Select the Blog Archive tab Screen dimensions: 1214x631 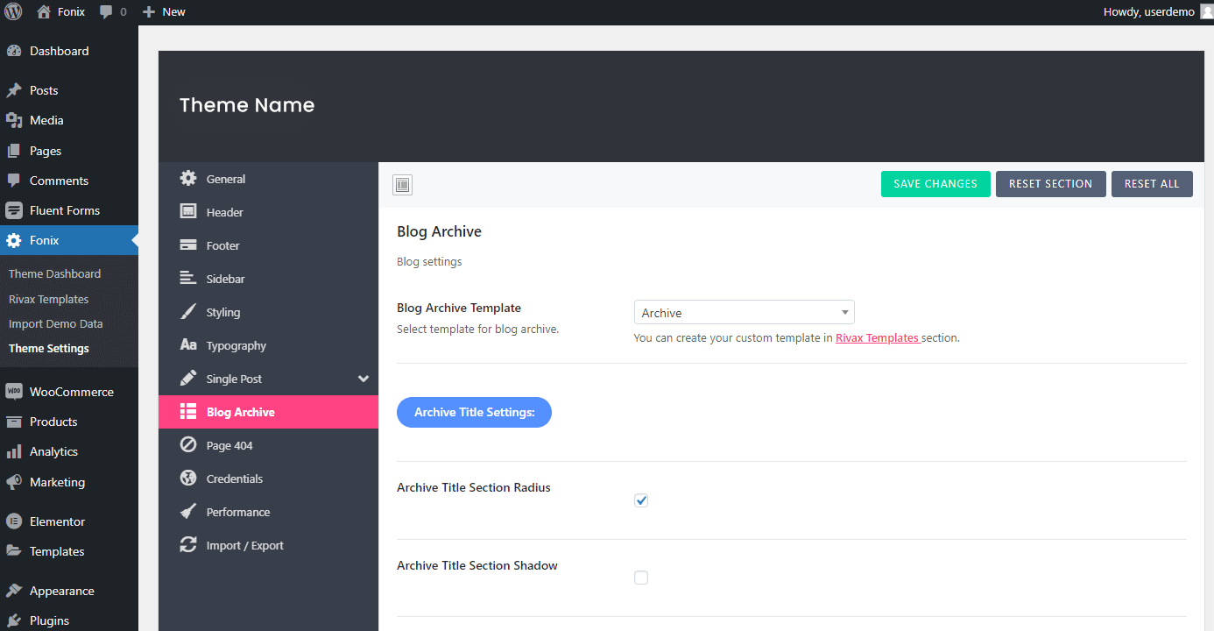pos(268,412)
